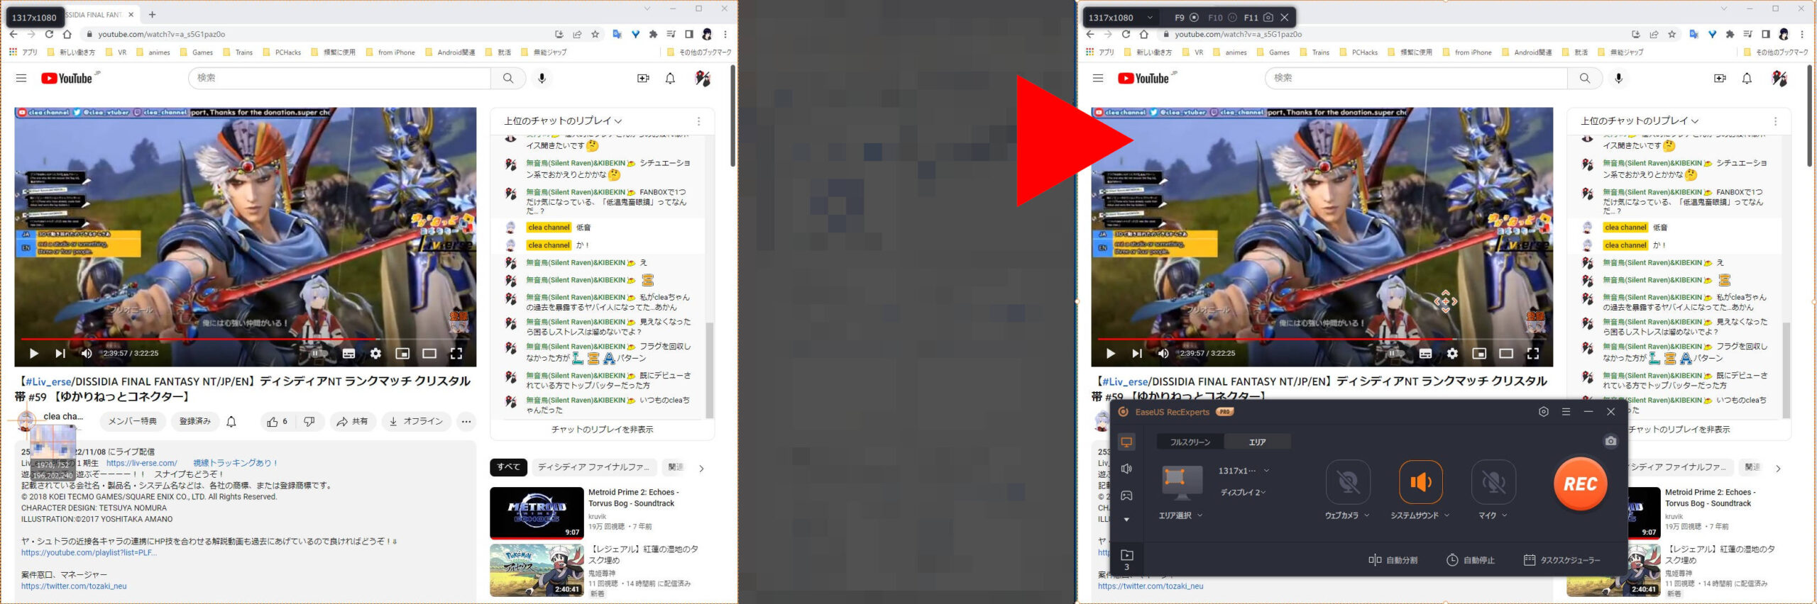Click the 共有 share button
The image size is (1817, 604).
pos(352,421)
